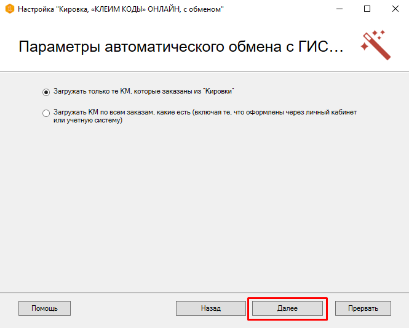Click the heading 'Параметры автоматического обмена с ГИС...'
Viewport: 409px width, 328px height.
pyautogui.click(x=181, y=47)
